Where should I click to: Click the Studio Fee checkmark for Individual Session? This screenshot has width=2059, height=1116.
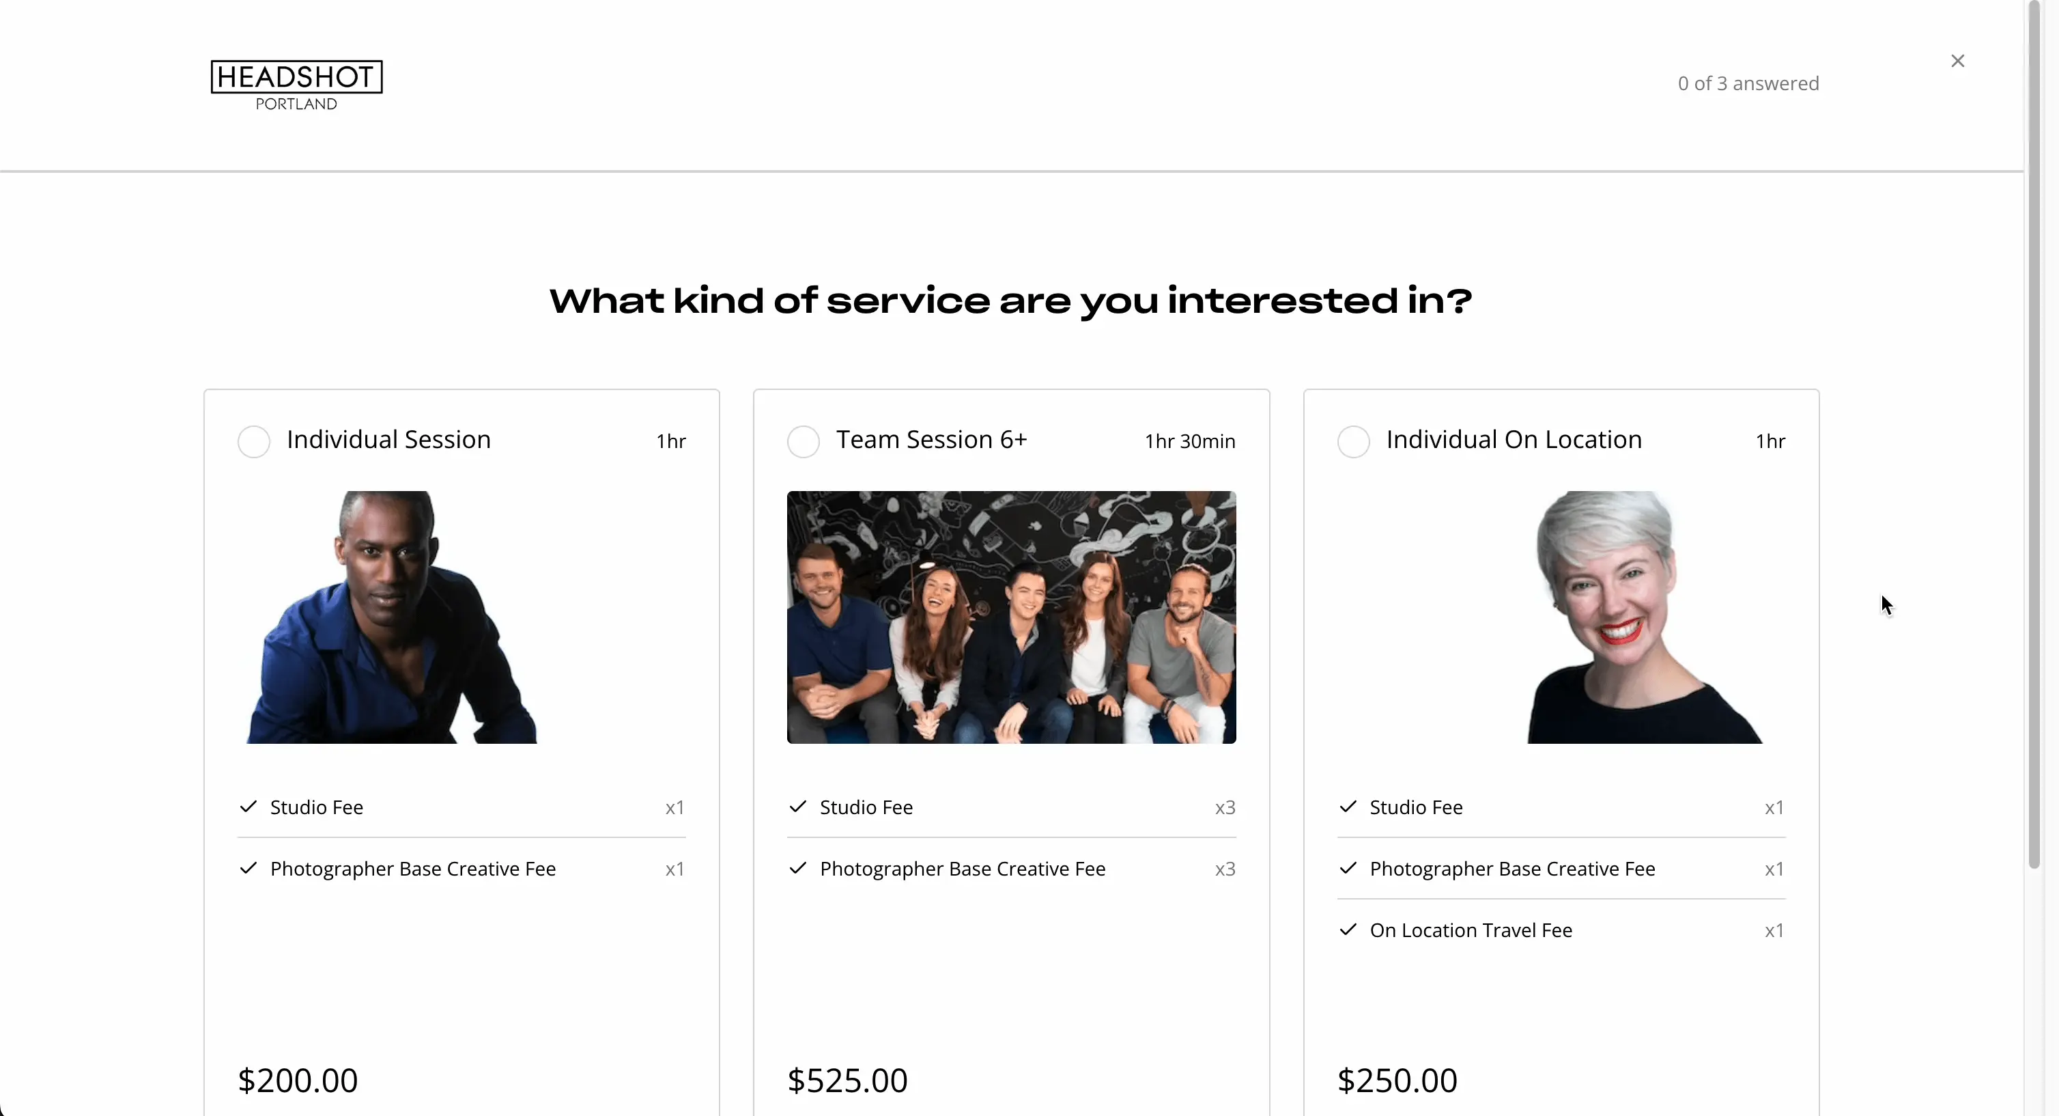[x=248, y=807]
